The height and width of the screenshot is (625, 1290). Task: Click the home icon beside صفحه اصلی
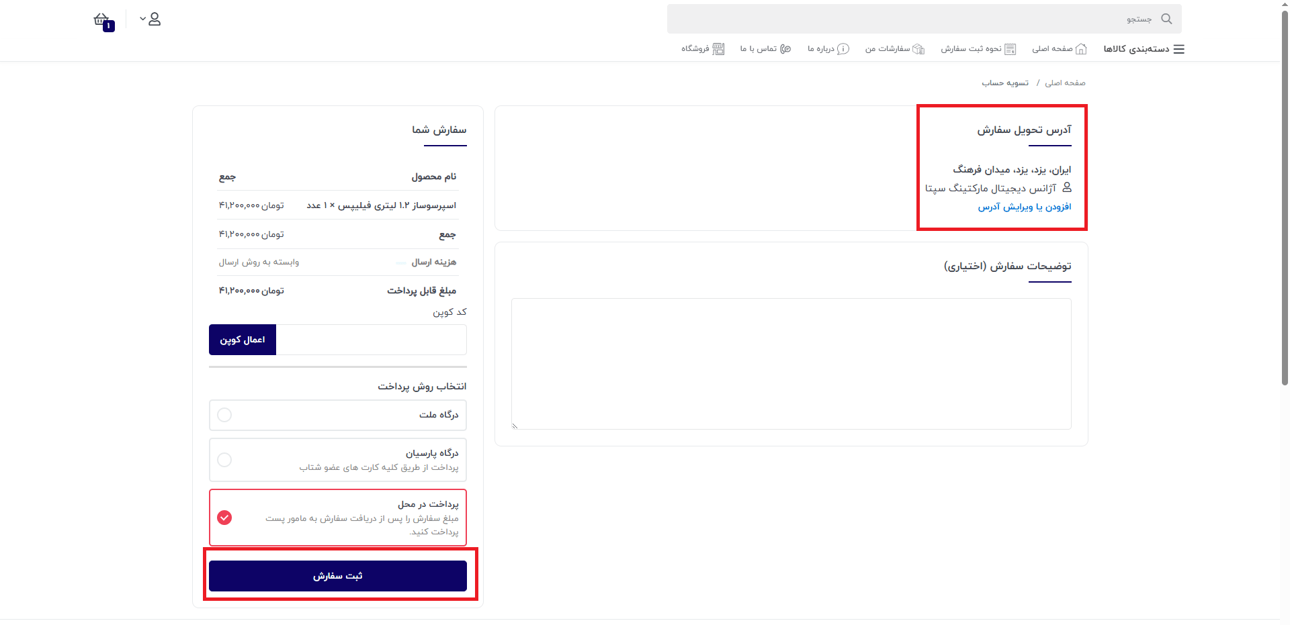(1081, 49)
